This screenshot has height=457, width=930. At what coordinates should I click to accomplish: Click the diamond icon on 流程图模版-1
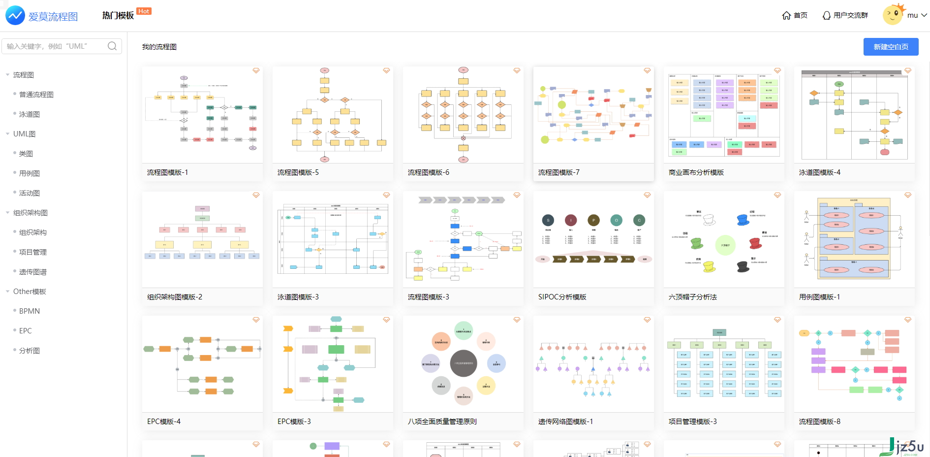coord(256,70)
